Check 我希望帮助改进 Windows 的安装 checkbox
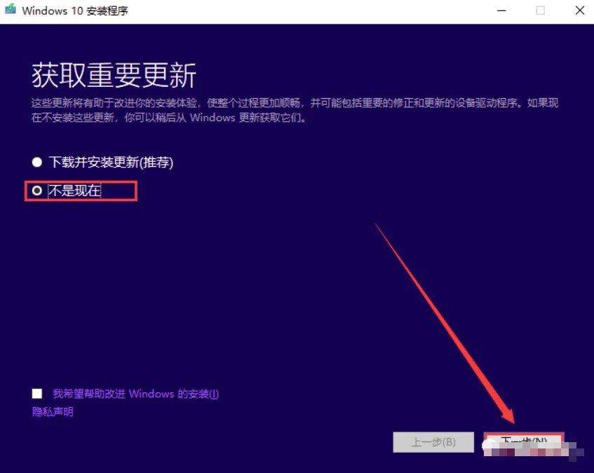The height and width of the screenshot is (473, 594). point(37,394)
